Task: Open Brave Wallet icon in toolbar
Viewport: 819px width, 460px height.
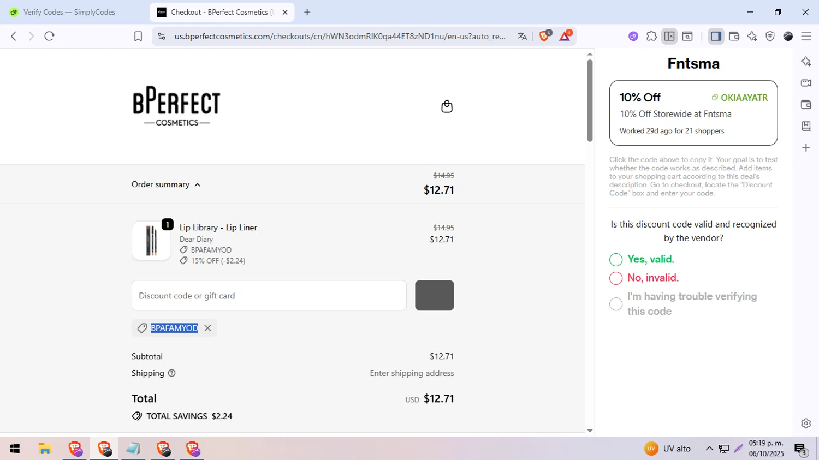Action: (x=734, y=36)
